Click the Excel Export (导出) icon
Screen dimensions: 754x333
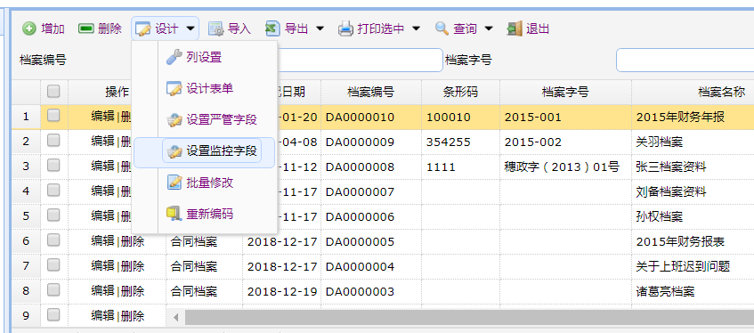click(x=272, y=28)
